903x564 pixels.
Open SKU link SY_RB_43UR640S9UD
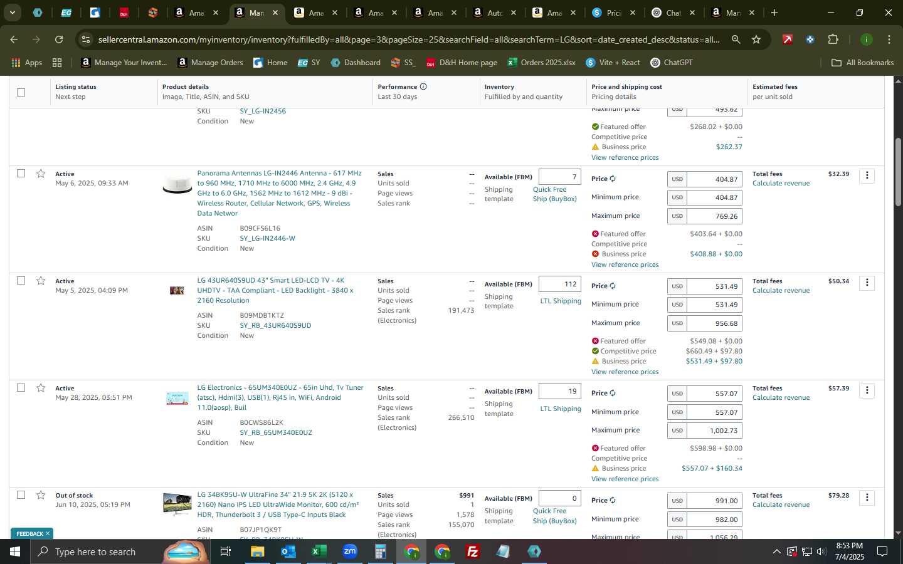[x=275, y=325]
